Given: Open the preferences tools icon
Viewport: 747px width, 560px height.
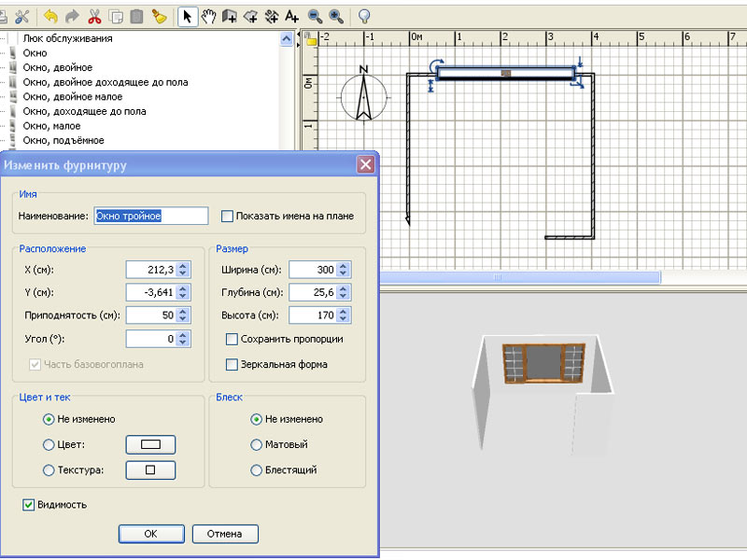Looking at the screenshot, I should click(x=21, y=17).
